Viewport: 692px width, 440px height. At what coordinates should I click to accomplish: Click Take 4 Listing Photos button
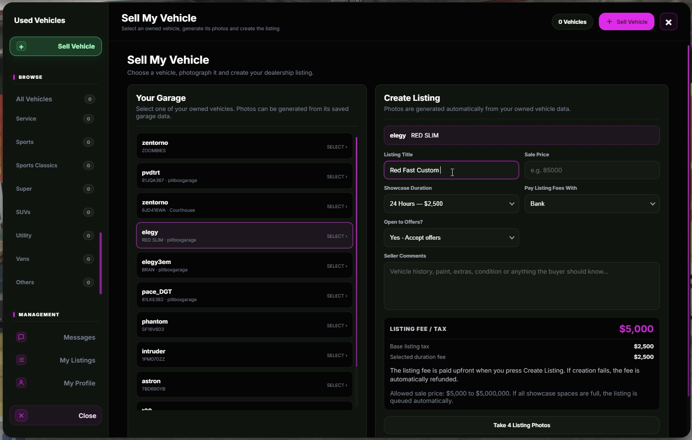[x=522, y=425]
